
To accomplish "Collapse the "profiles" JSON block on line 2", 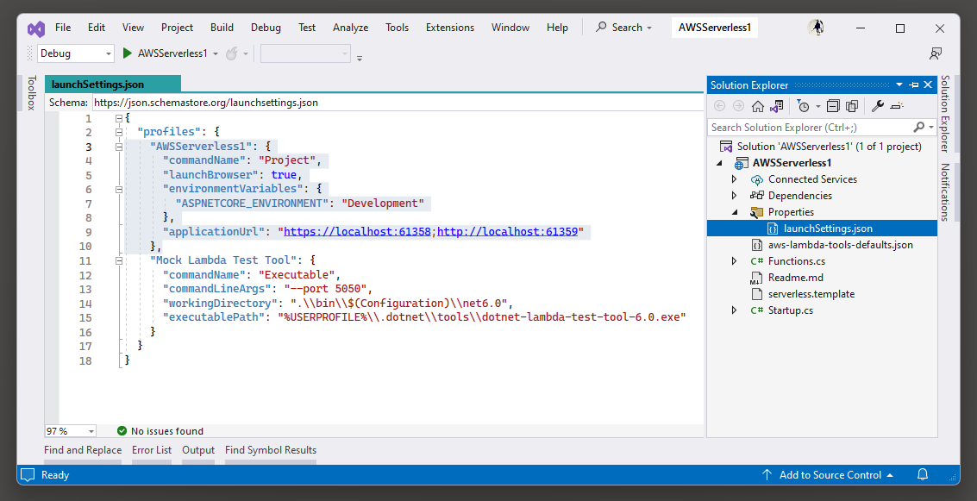I will point(118,132).
